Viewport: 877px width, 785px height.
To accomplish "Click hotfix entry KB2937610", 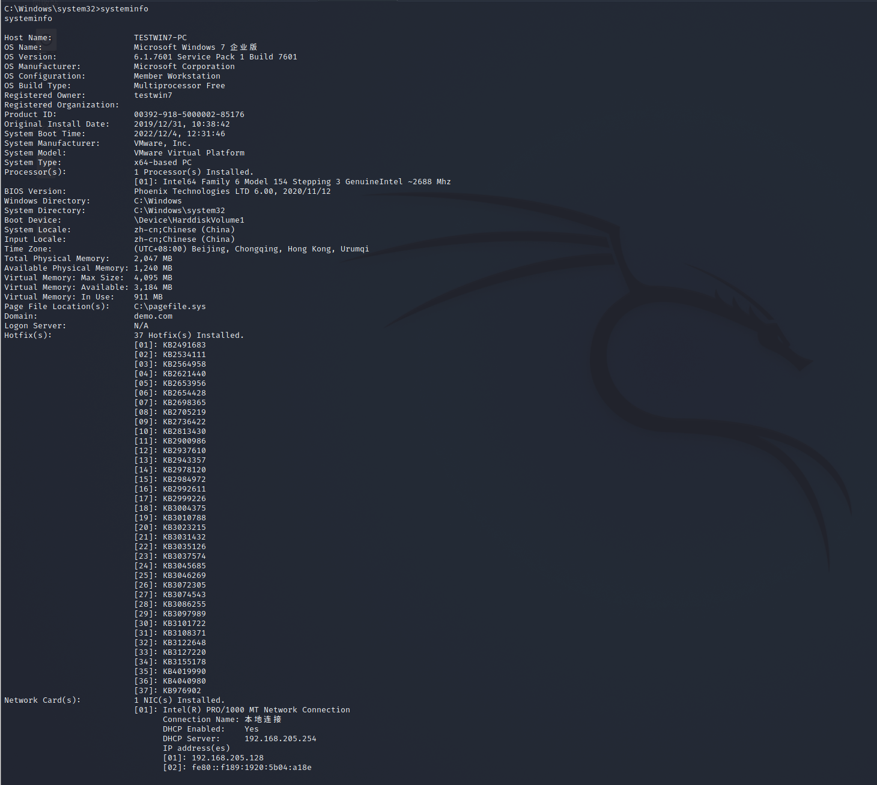I will click(x=184, y=451).
